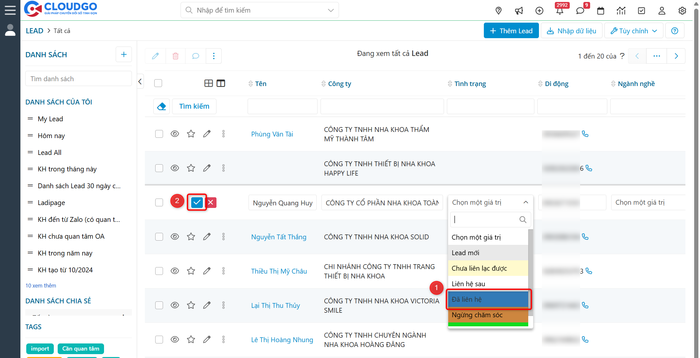700x358 pixels.
Task: Expand the Tùy chỉnh dropdown
Action: tap(634, 31)
